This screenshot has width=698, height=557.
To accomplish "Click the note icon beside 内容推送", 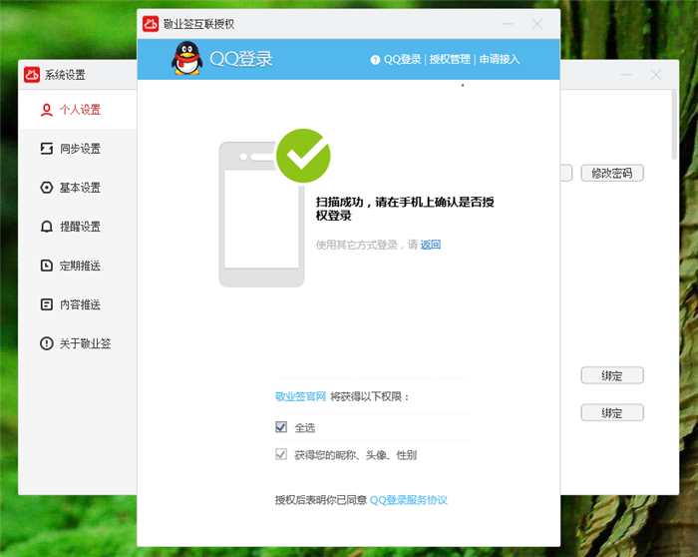I will coord(46,304).
